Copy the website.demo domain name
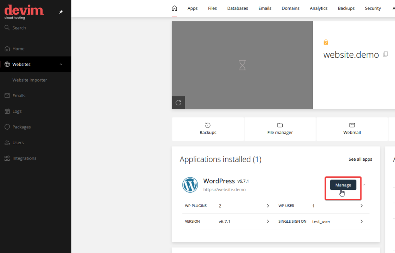The width and height of the screenshot is (395, 253). click(385, 54)
